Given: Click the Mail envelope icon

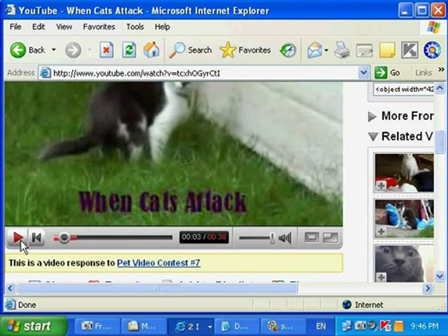Looking at the screenshot, I should coord(315,50).
